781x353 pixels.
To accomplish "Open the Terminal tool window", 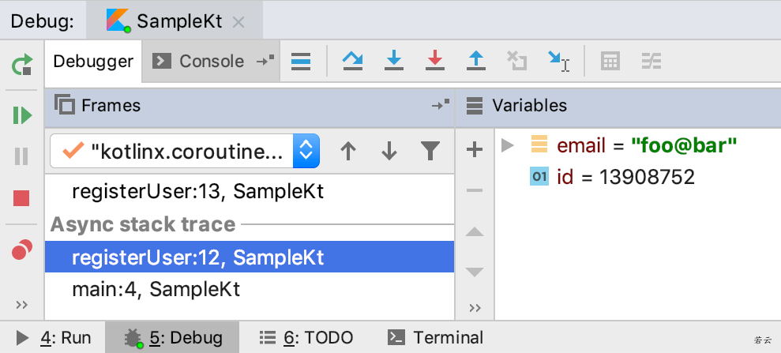I will (x=436, y=338).
